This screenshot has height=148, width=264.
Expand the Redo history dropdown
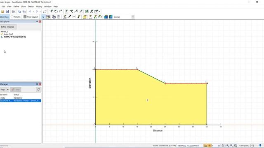coord(40,12)
